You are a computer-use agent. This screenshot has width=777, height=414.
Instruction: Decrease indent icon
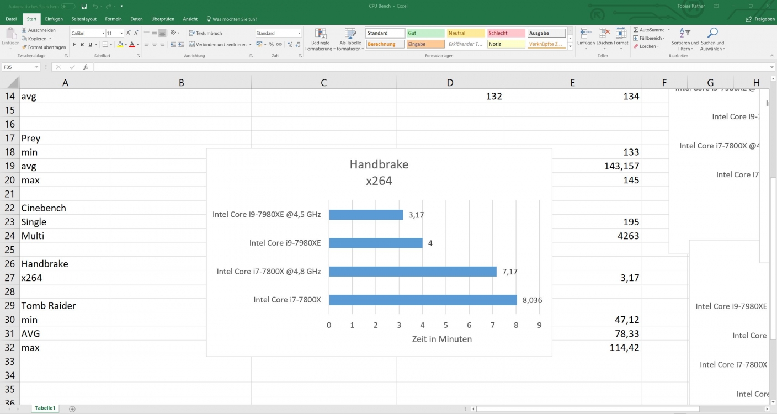(x=173, y=44)
